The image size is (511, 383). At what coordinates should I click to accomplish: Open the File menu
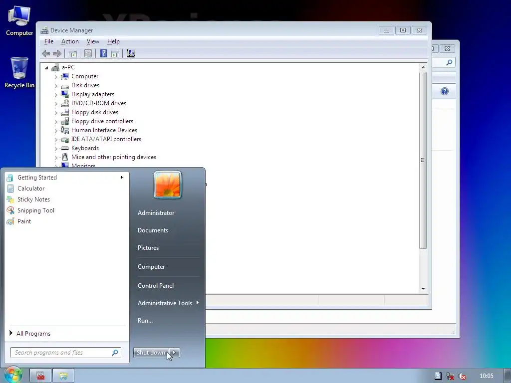click(x=49, y=41)
